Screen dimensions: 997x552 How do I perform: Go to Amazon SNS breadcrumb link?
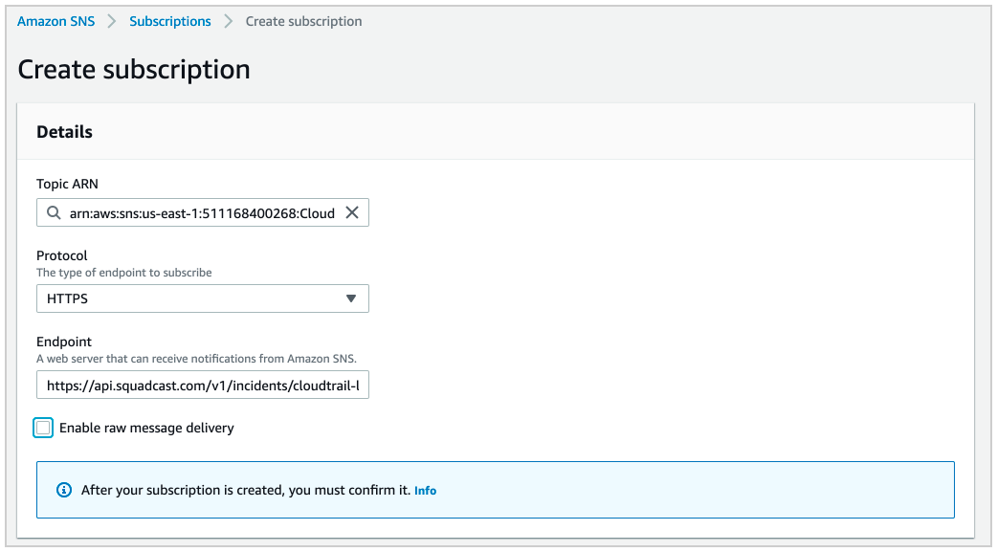(x=55, y=21)
